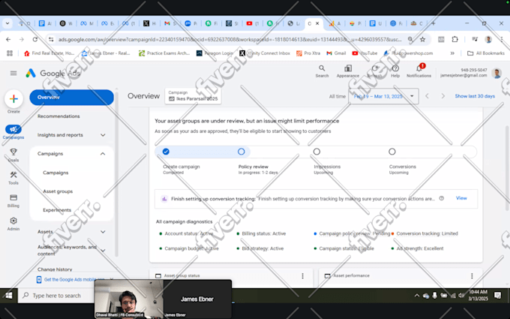Viewport: 510px width, 319px height.
Task: Show more bookmarks with the double chevron
Action: click(452, 53)
